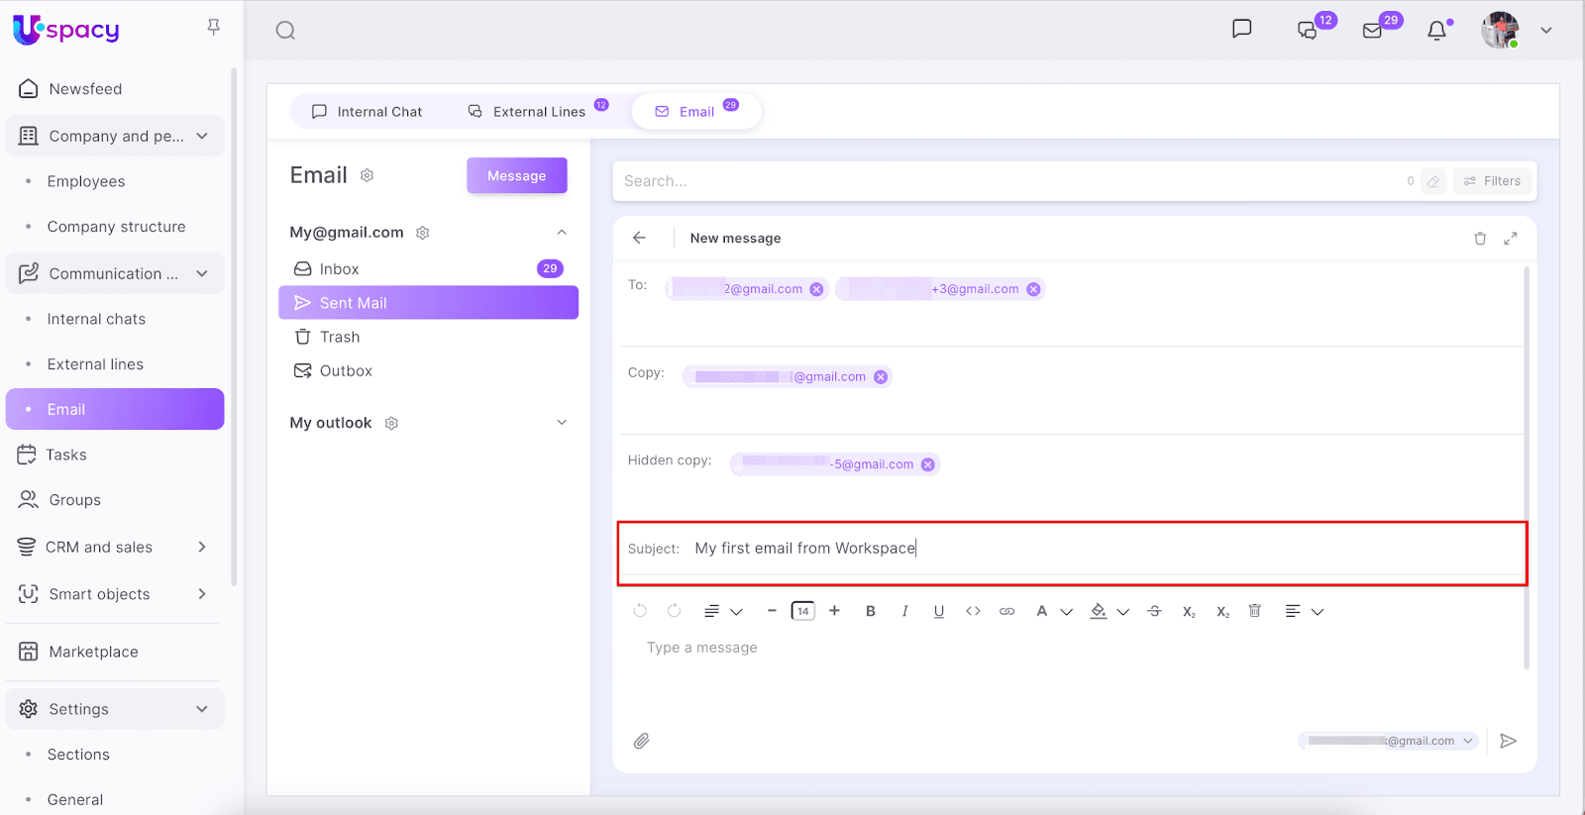Screen dimensions: 1585x815
Task: Open the notifications bell
Action: pyautogui.click(x=1436, y=31)
